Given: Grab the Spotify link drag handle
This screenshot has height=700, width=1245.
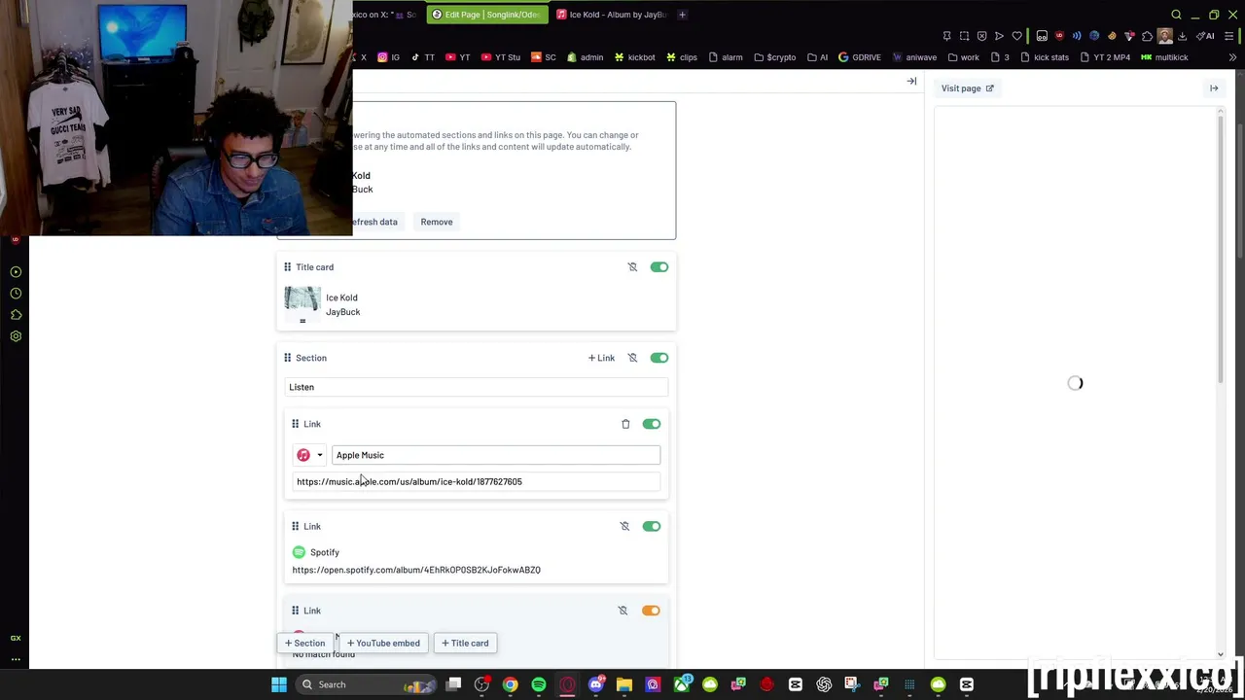Looking at the screenshot, I should [296, 526].
